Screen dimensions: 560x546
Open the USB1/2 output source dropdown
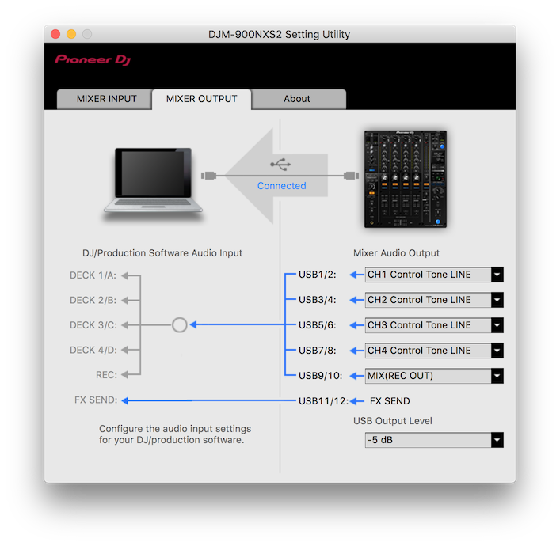434,275
